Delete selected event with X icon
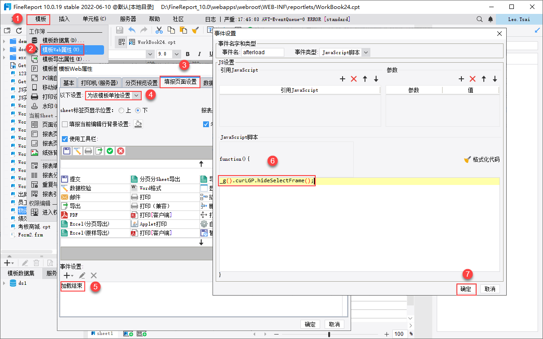543x339 pixels. pos(94,275)
